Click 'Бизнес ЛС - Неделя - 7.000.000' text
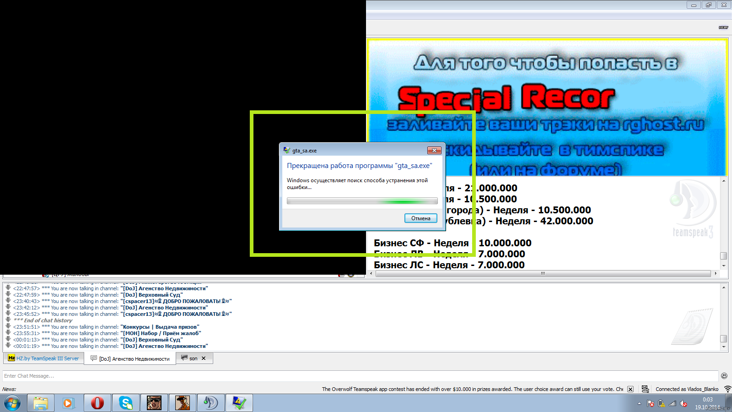 coord(449,265)
